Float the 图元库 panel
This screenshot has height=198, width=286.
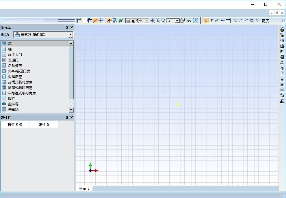pos(67,27)
